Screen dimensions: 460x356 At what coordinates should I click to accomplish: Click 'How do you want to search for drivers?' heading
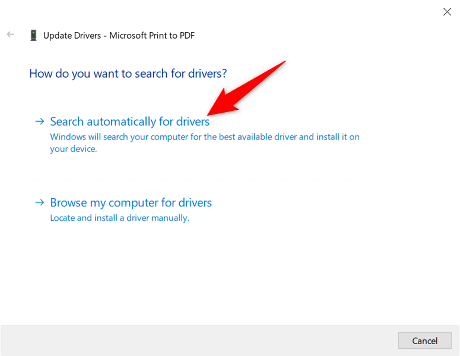tap(128, 74)
